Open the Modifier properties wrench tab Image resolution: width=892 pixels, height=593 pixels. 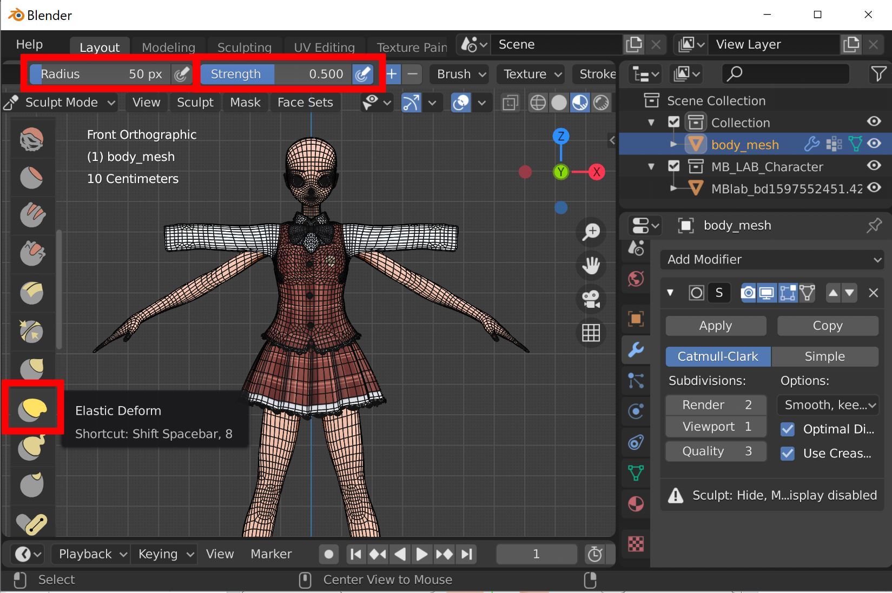(636, 350)
